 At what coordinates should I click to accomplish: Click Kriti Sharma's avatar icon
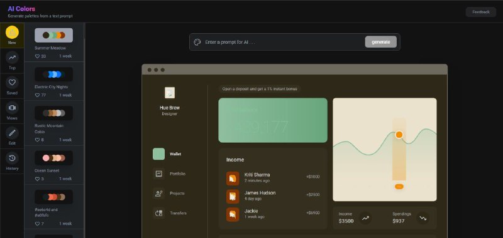pos(233,178)
